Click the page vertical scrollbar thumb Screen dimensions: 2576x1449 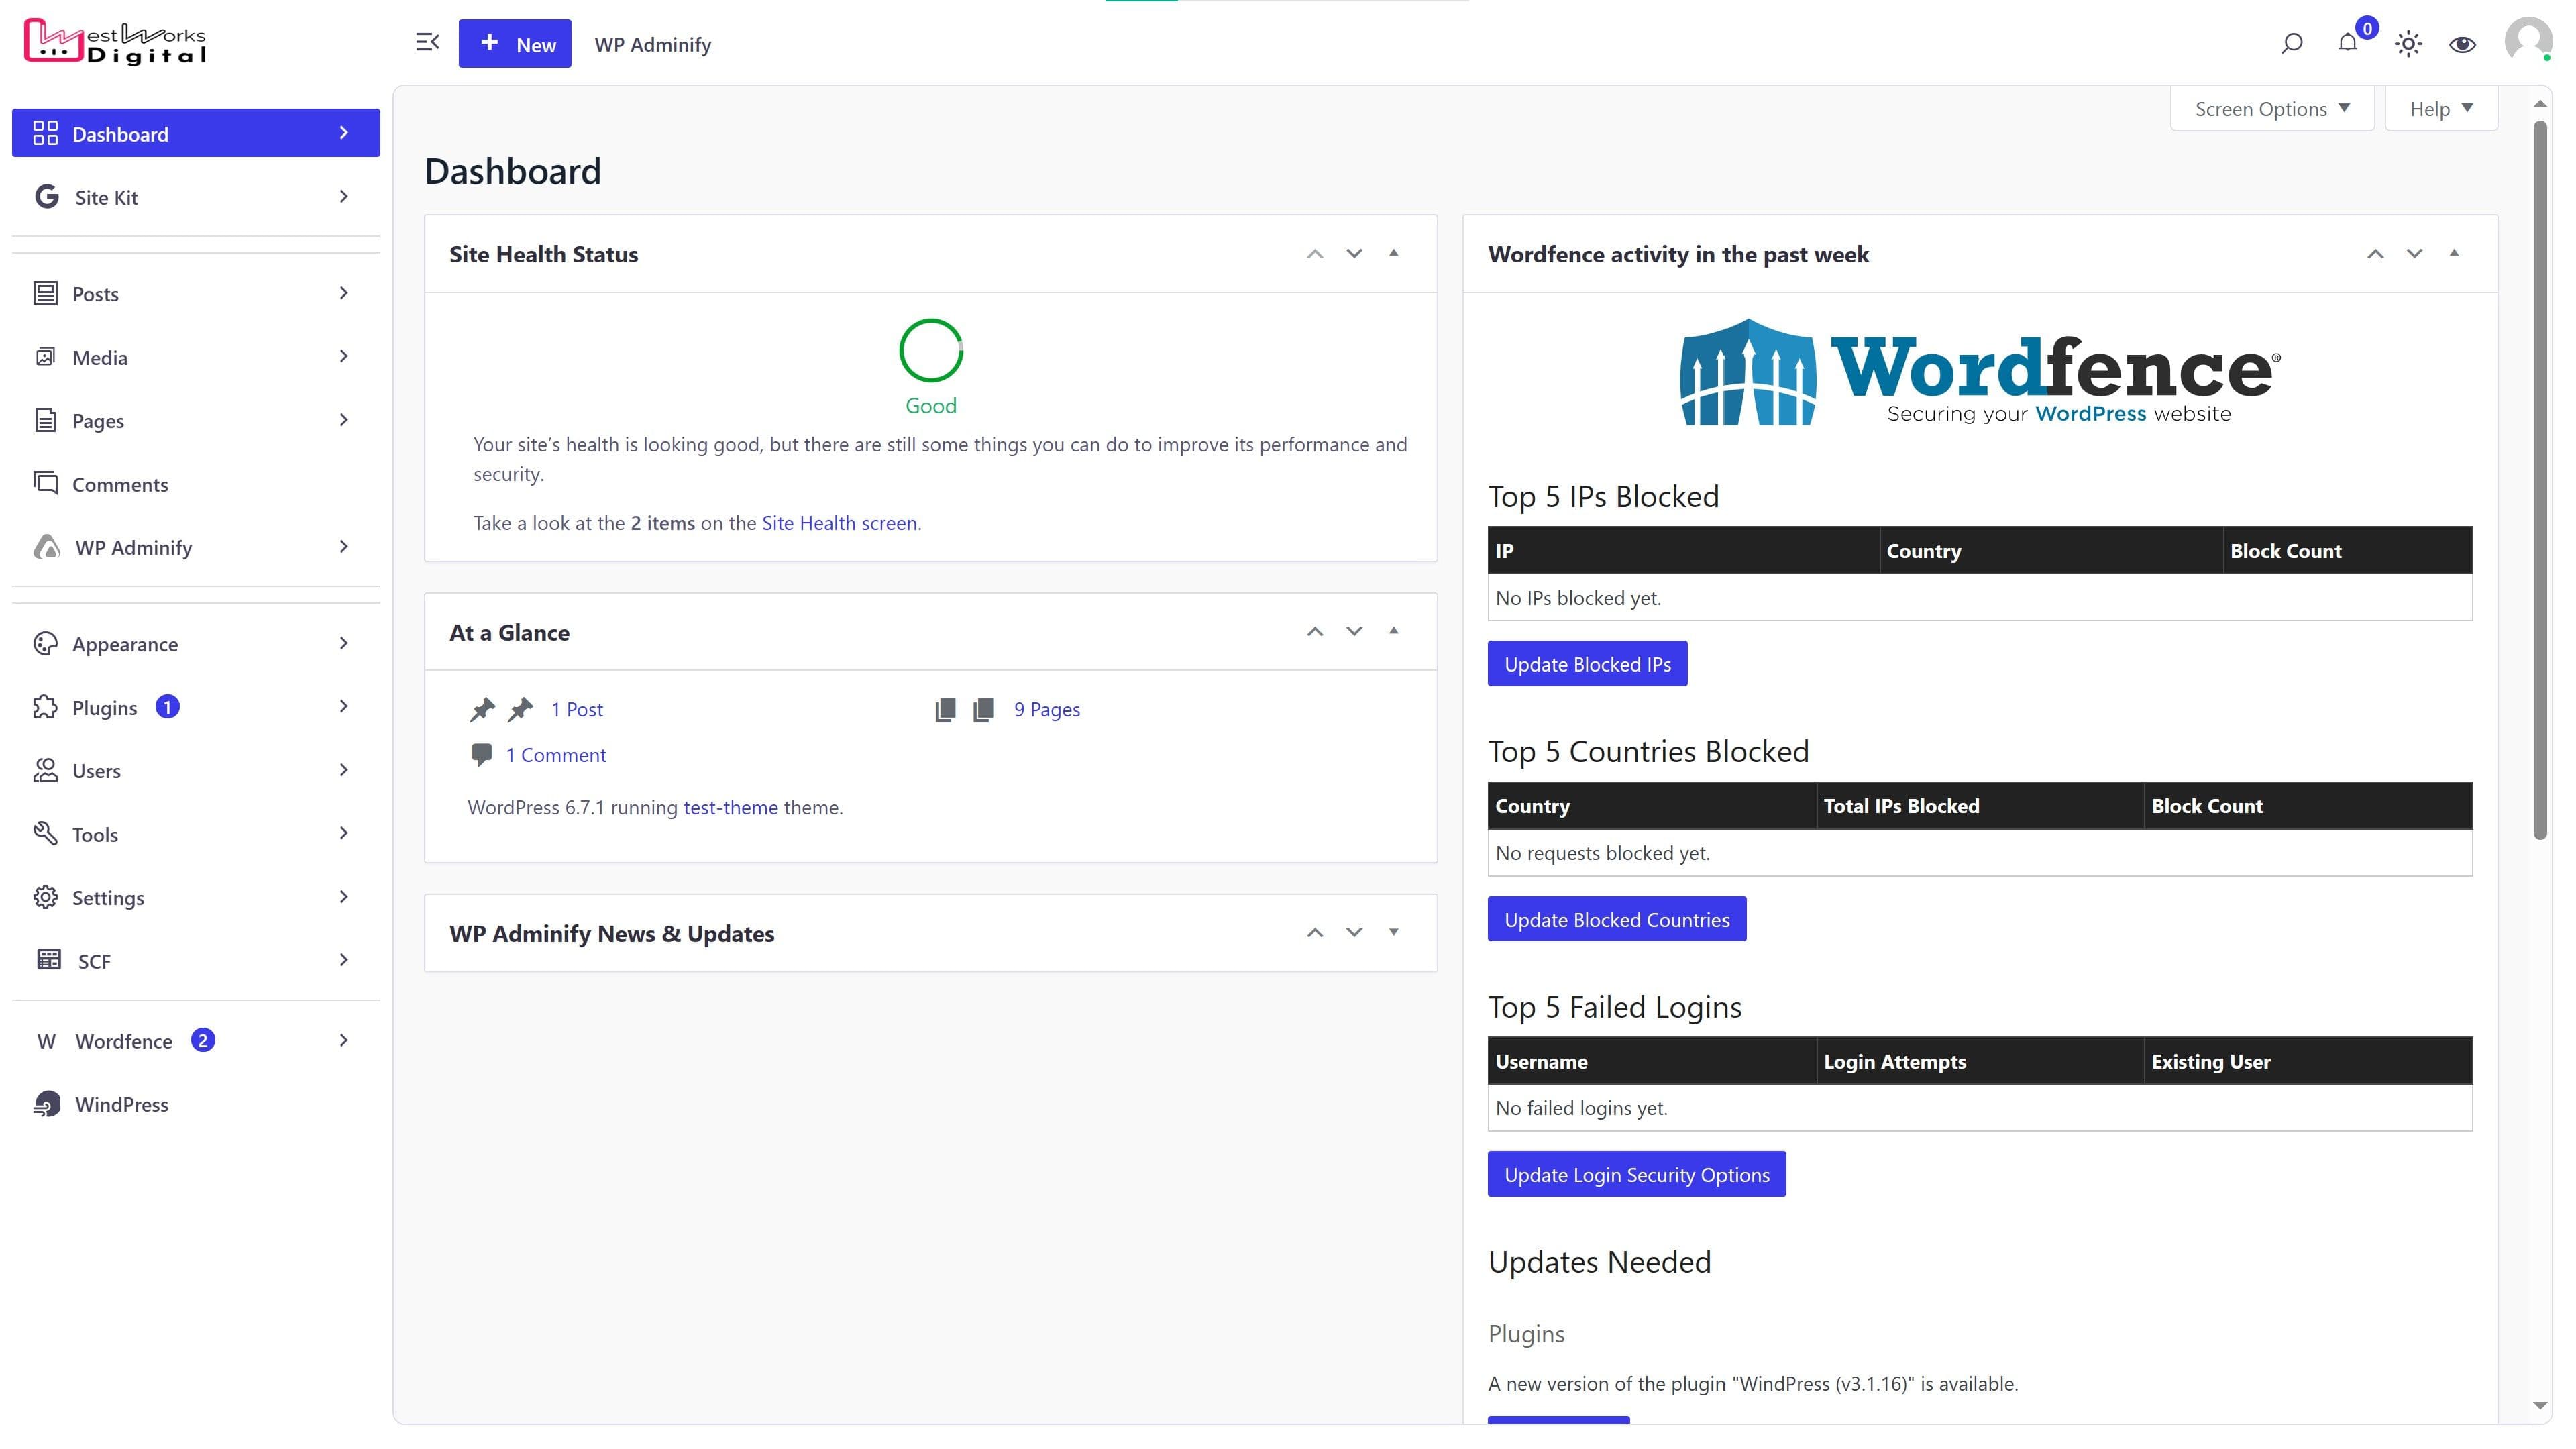coord(2539,480)
